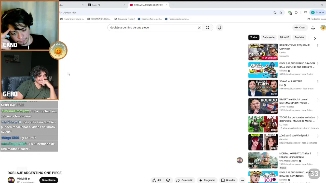The width and height of the screenshot is (326, 183).
Task: Open a new browser tab
Action: 173,5
